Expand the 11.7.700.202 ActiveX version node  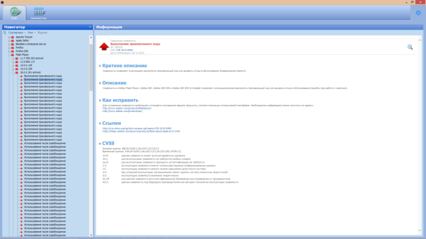pos(13,58)
